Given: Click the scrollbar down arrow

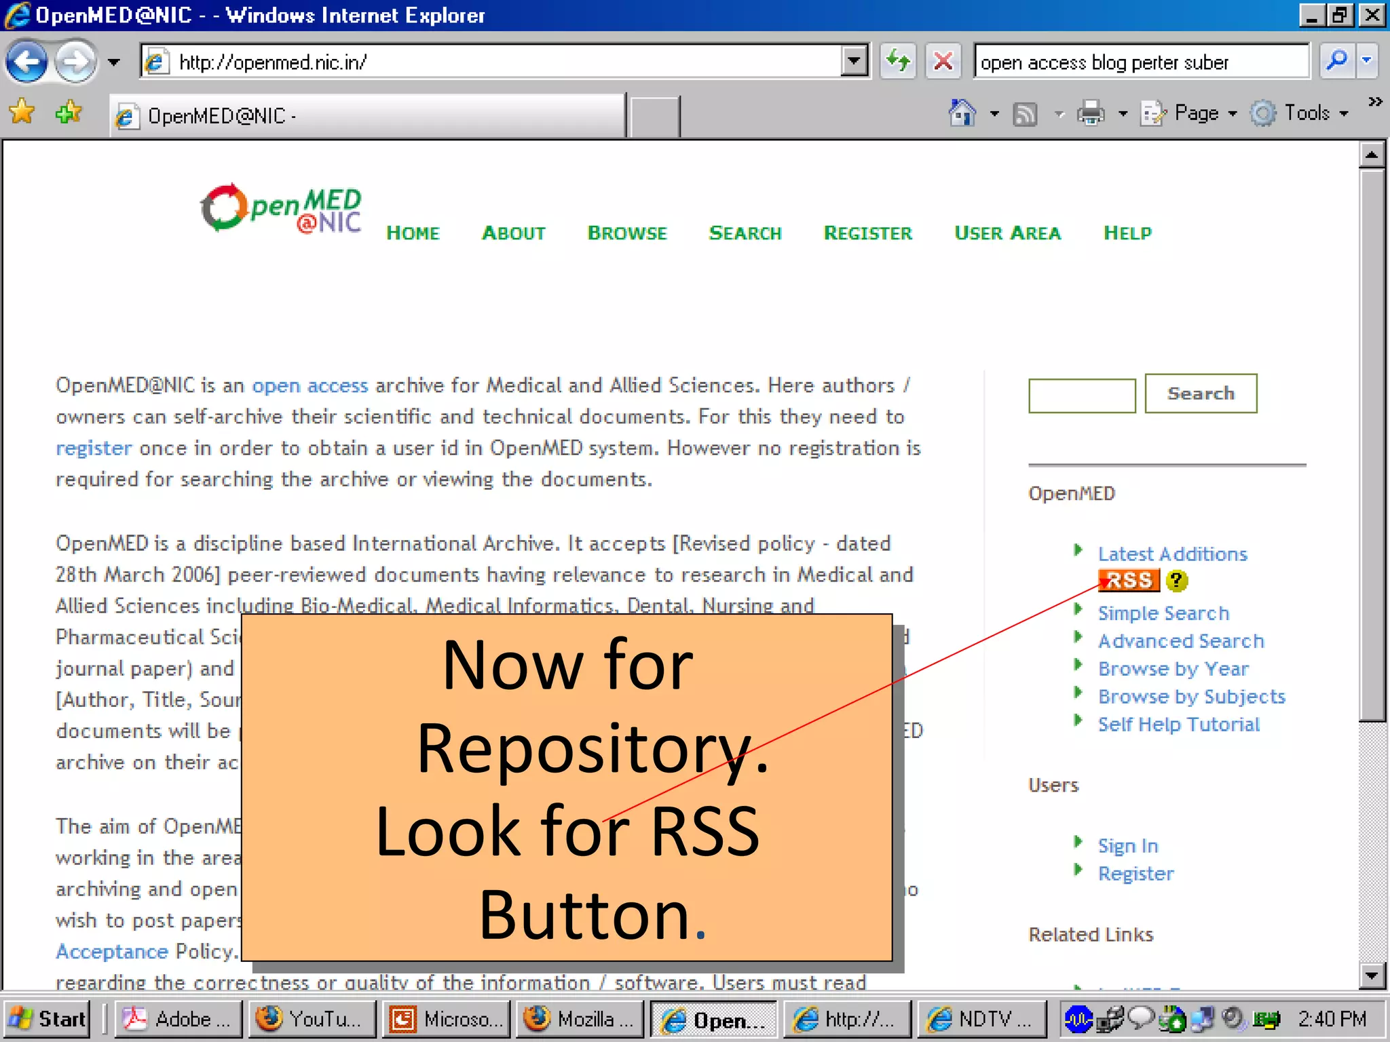Looking at the screenshot, I should click(1372, 976).
